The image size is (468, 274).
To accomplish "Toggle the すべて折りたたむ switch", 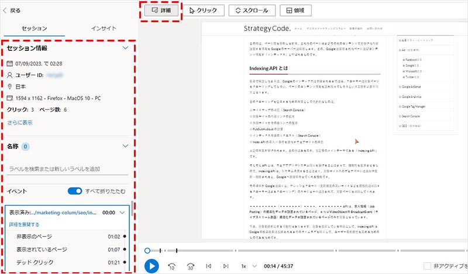I will (74, 190).
